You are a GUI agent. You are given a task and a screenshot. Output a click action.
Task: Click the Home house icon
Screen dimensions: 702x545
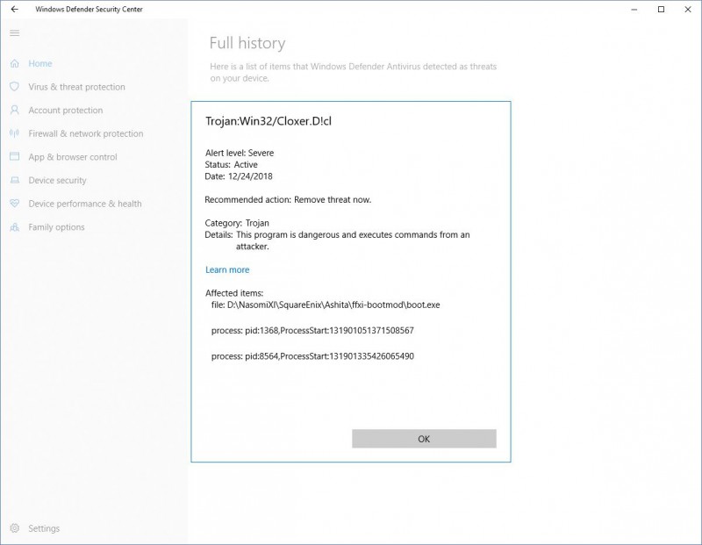pos(15,63)
